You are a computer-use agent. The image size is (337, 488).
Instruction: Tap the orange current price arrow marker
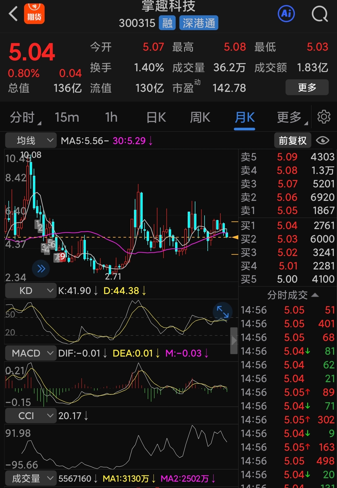[235, 237]
